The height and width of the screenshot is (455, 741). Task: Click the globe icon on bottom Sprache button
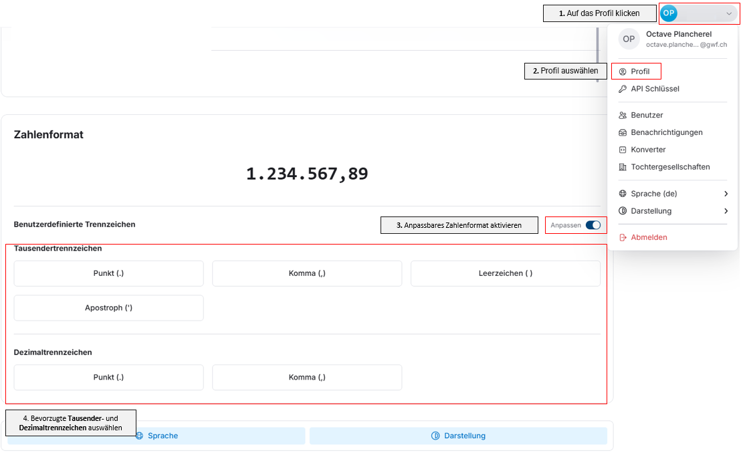click(x=139, y=436)
